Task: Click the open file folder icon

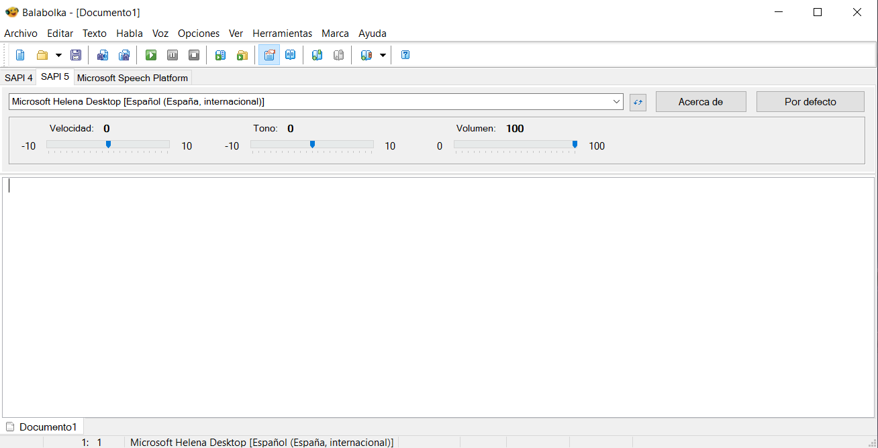Action: tap(42, 55)
